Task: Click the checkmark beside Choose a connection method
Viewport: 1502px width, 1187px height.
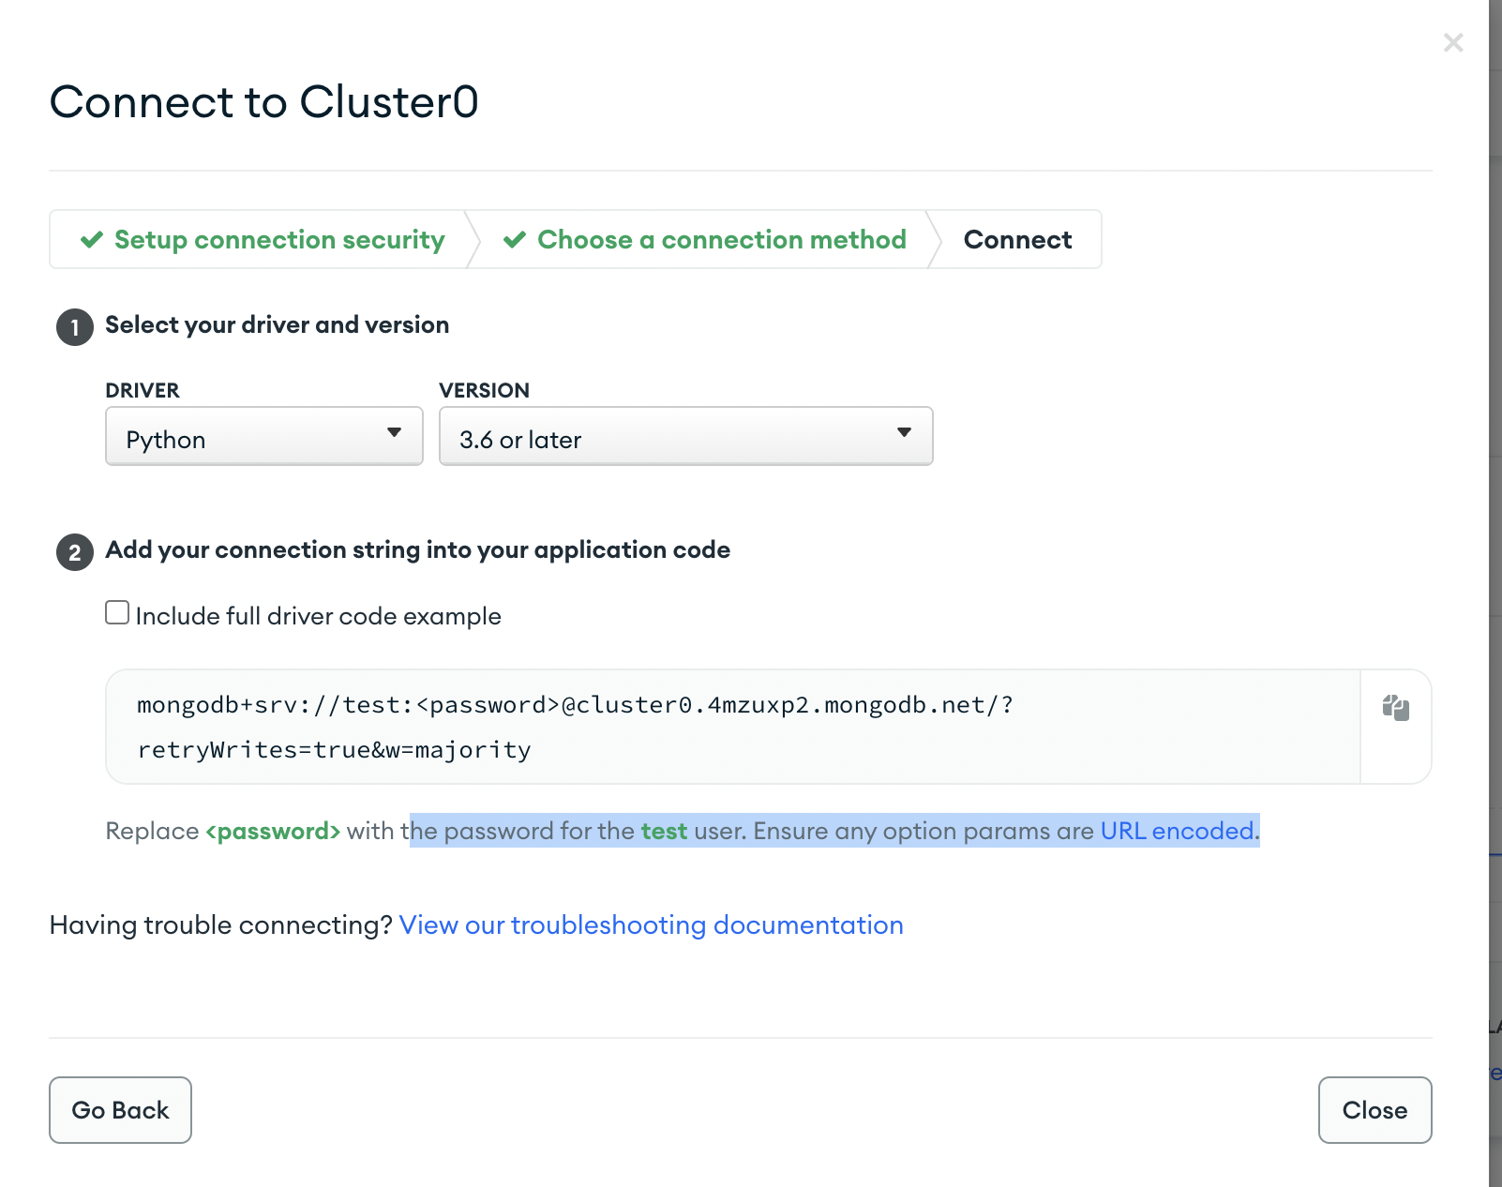Action: click(515, 240)
